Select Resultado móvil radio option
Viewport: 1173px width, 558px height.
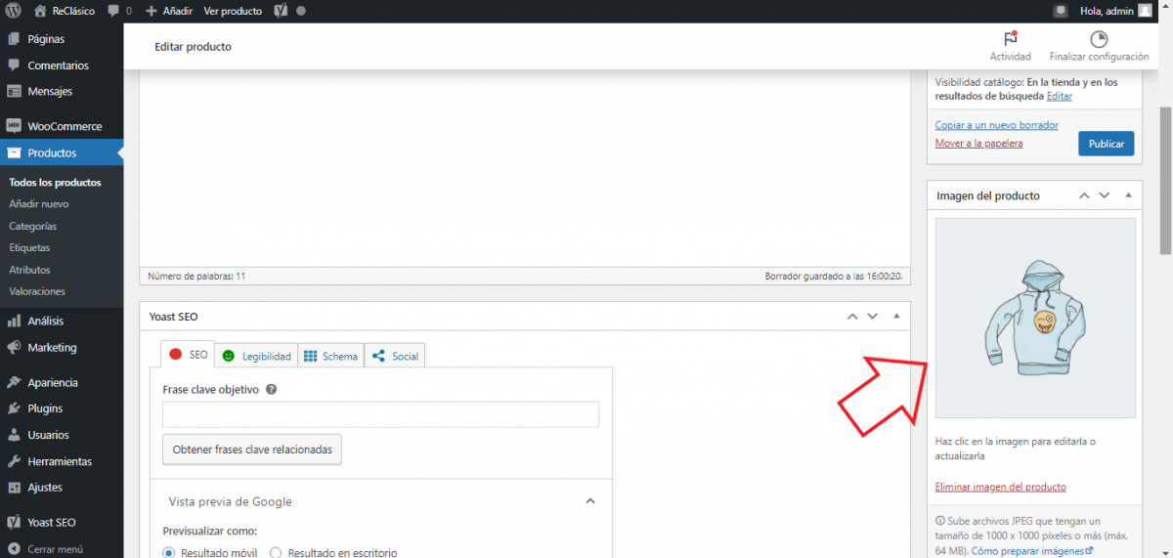169,553
